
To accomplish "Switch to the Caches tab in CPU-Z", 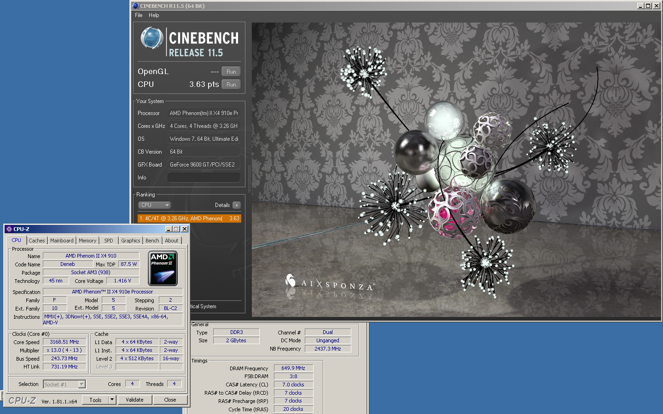I will (37, 241).
